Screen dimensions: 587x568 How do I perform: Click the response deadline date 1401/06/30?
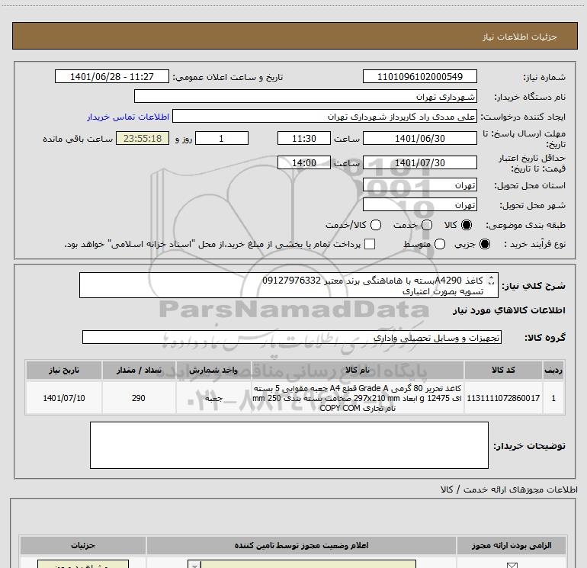419,138
